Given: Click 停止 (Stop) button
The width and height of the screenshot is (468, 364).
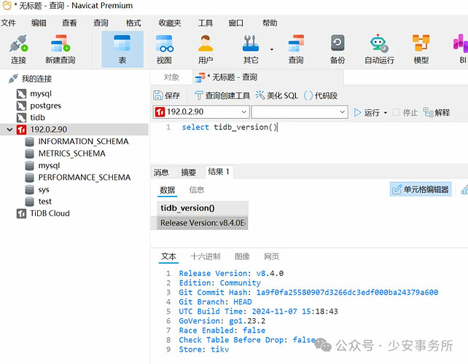Looking at the screenshot, I should click(405, 112).
